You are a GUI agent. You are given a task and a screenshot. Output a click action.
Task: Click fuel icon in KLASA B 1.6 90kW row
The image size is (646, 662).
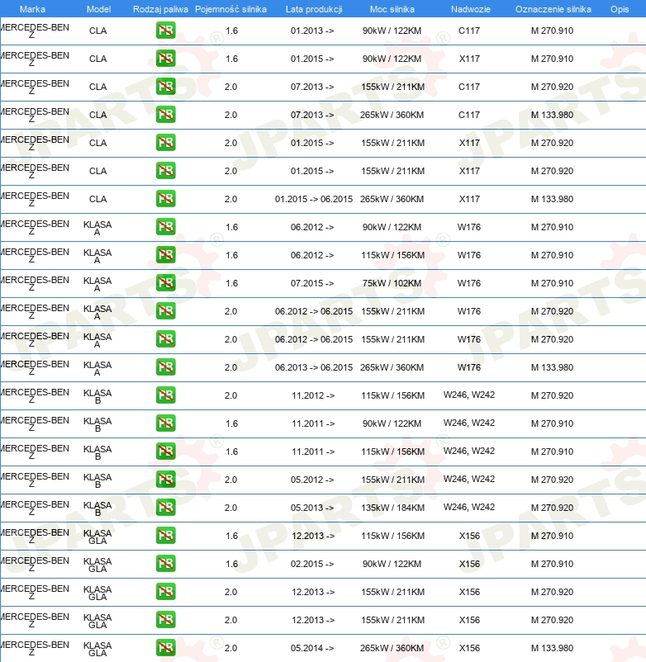(x=165, y=423)
